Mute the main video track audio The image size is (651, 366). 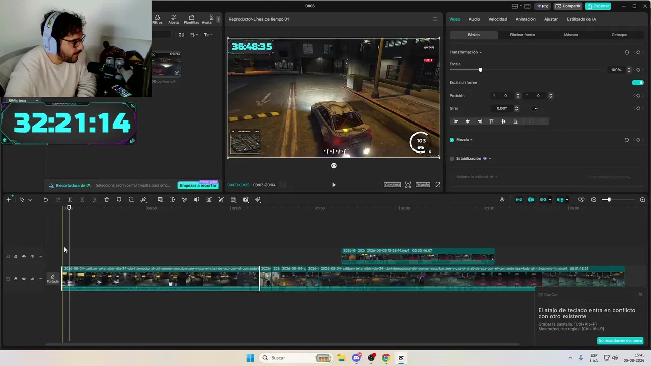click(32, 279)
